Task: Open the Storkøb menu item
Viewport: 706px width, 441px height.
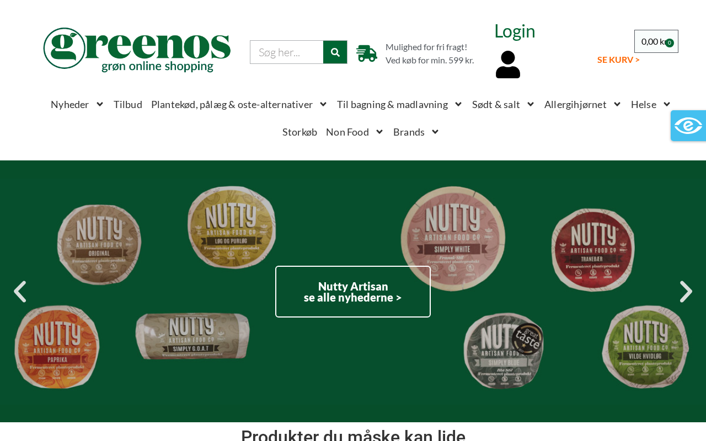Action: tap(299, 132)
